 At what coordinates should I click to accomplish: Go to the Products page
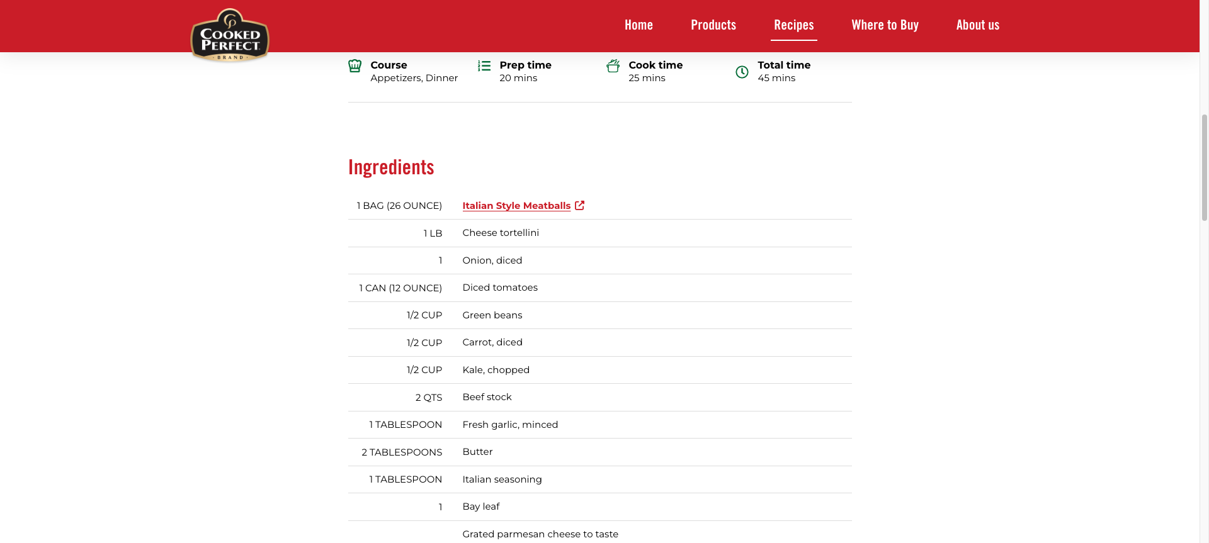click(x=713, y=25)
